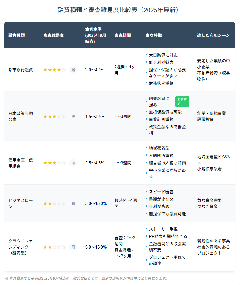Screen dimensions: 240x285
Task: Click the star rating for 信用金庫・信用組合
Action: click(x=54, y=163)
